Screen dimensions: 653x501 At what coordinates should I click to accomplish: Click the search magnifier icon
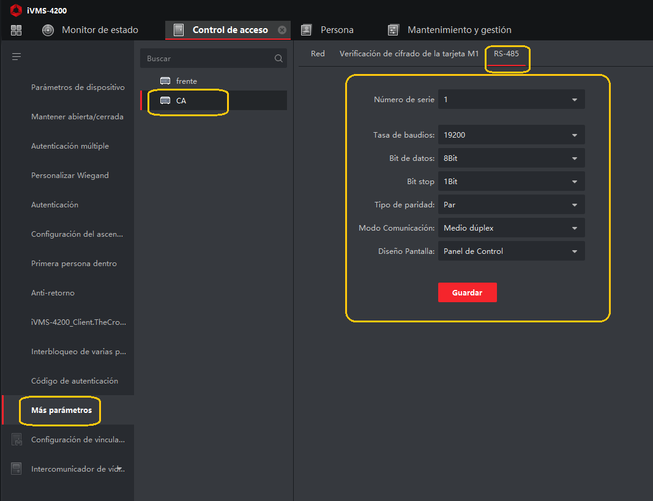pos(278,59)
